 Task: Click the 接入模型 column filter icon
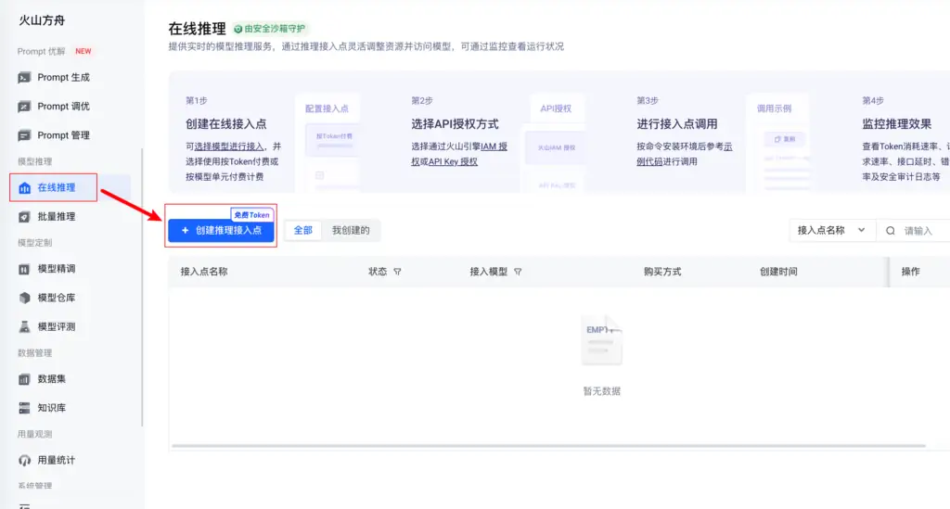(518, 272)
